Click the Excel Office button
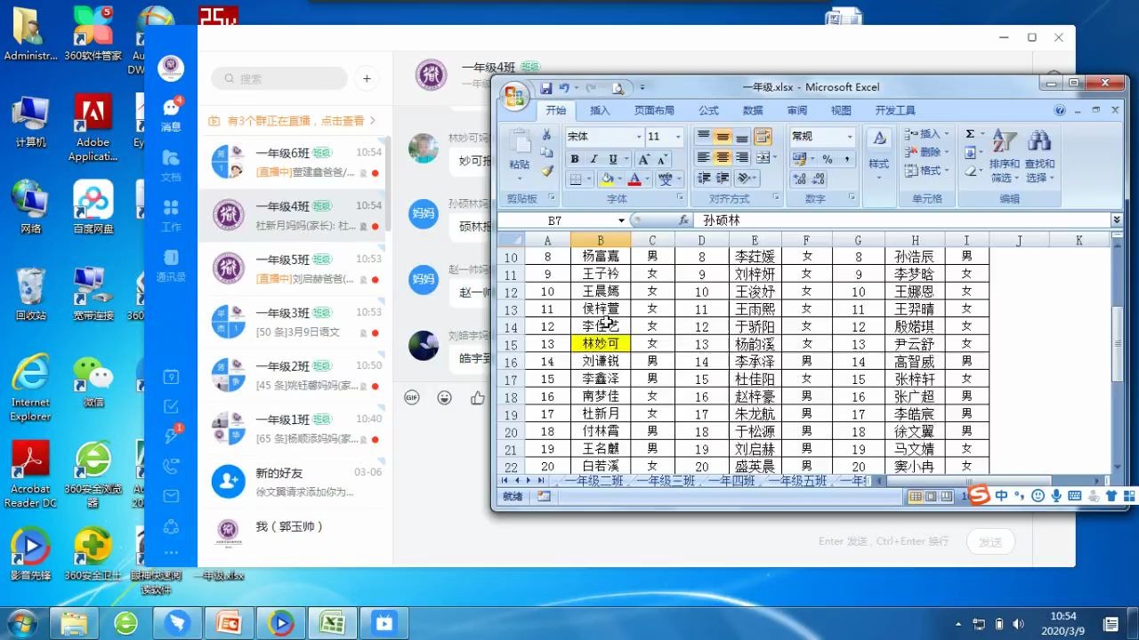This screenshot has height=640, width=1139. (x=514, y=97)
